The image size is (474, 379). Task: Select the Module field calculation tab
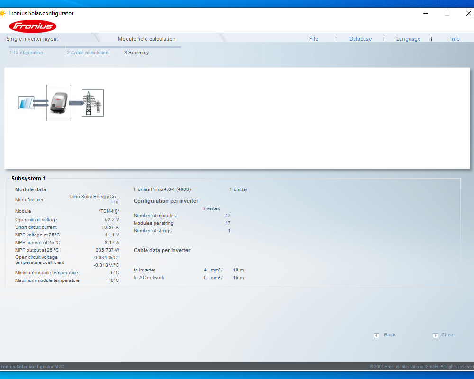pyautogui.click(x=147, y=39)
